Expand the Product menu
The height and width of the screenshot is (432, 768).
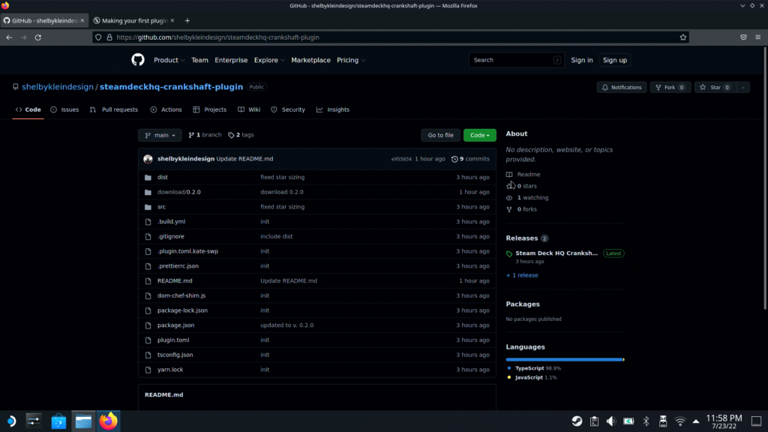(169, 60)
